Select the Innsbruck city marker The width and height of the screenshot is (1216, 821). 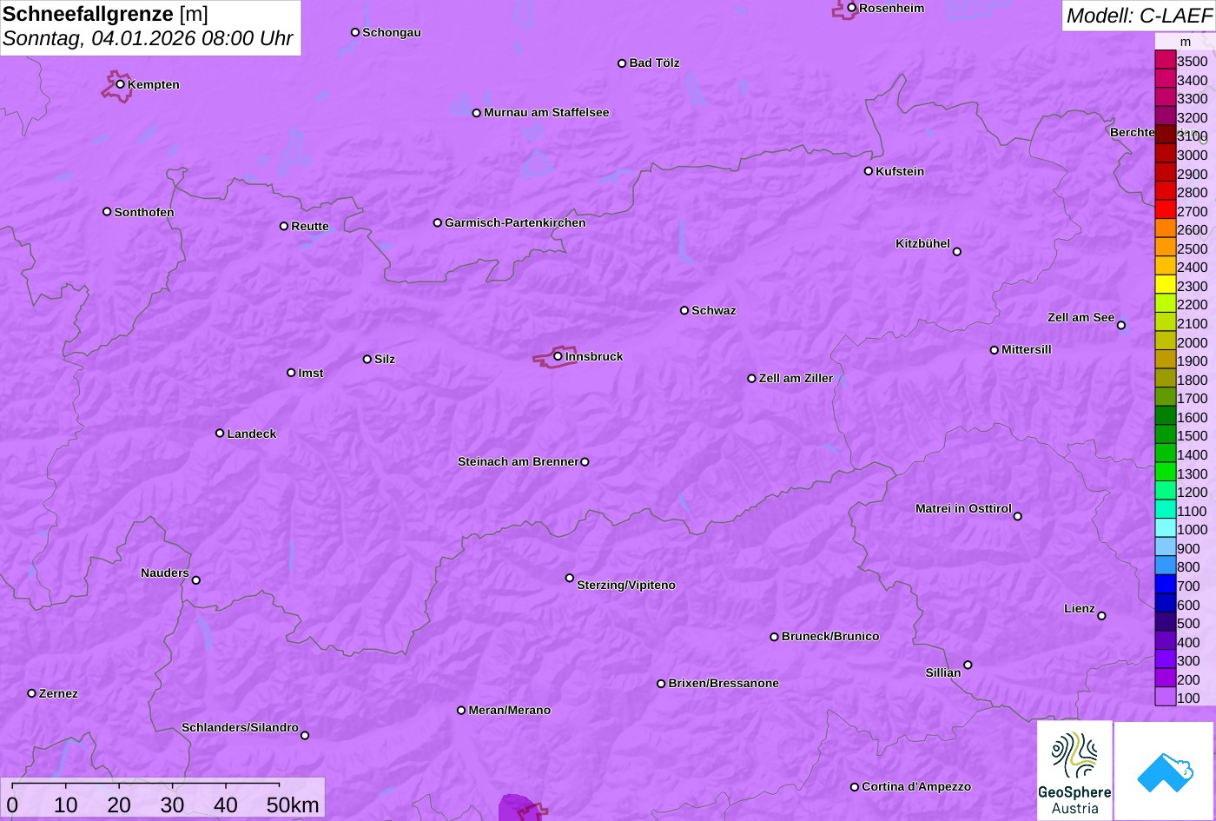click(558, 356)
